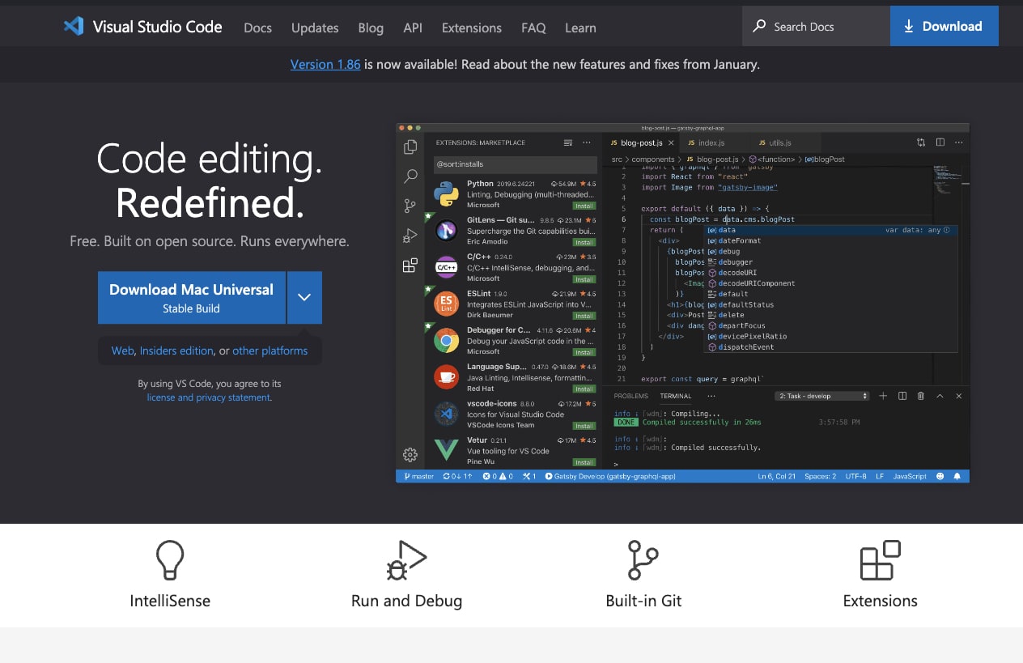The width and height of the screenshot is (1023, 663).
Task: Click the vscode-icons extension icon
Action: coord(446,414)
